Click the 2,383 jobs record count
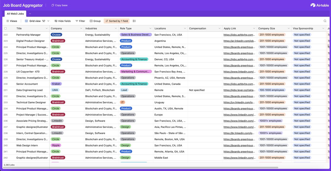This screenshot has width=331, height=171. 9,165
